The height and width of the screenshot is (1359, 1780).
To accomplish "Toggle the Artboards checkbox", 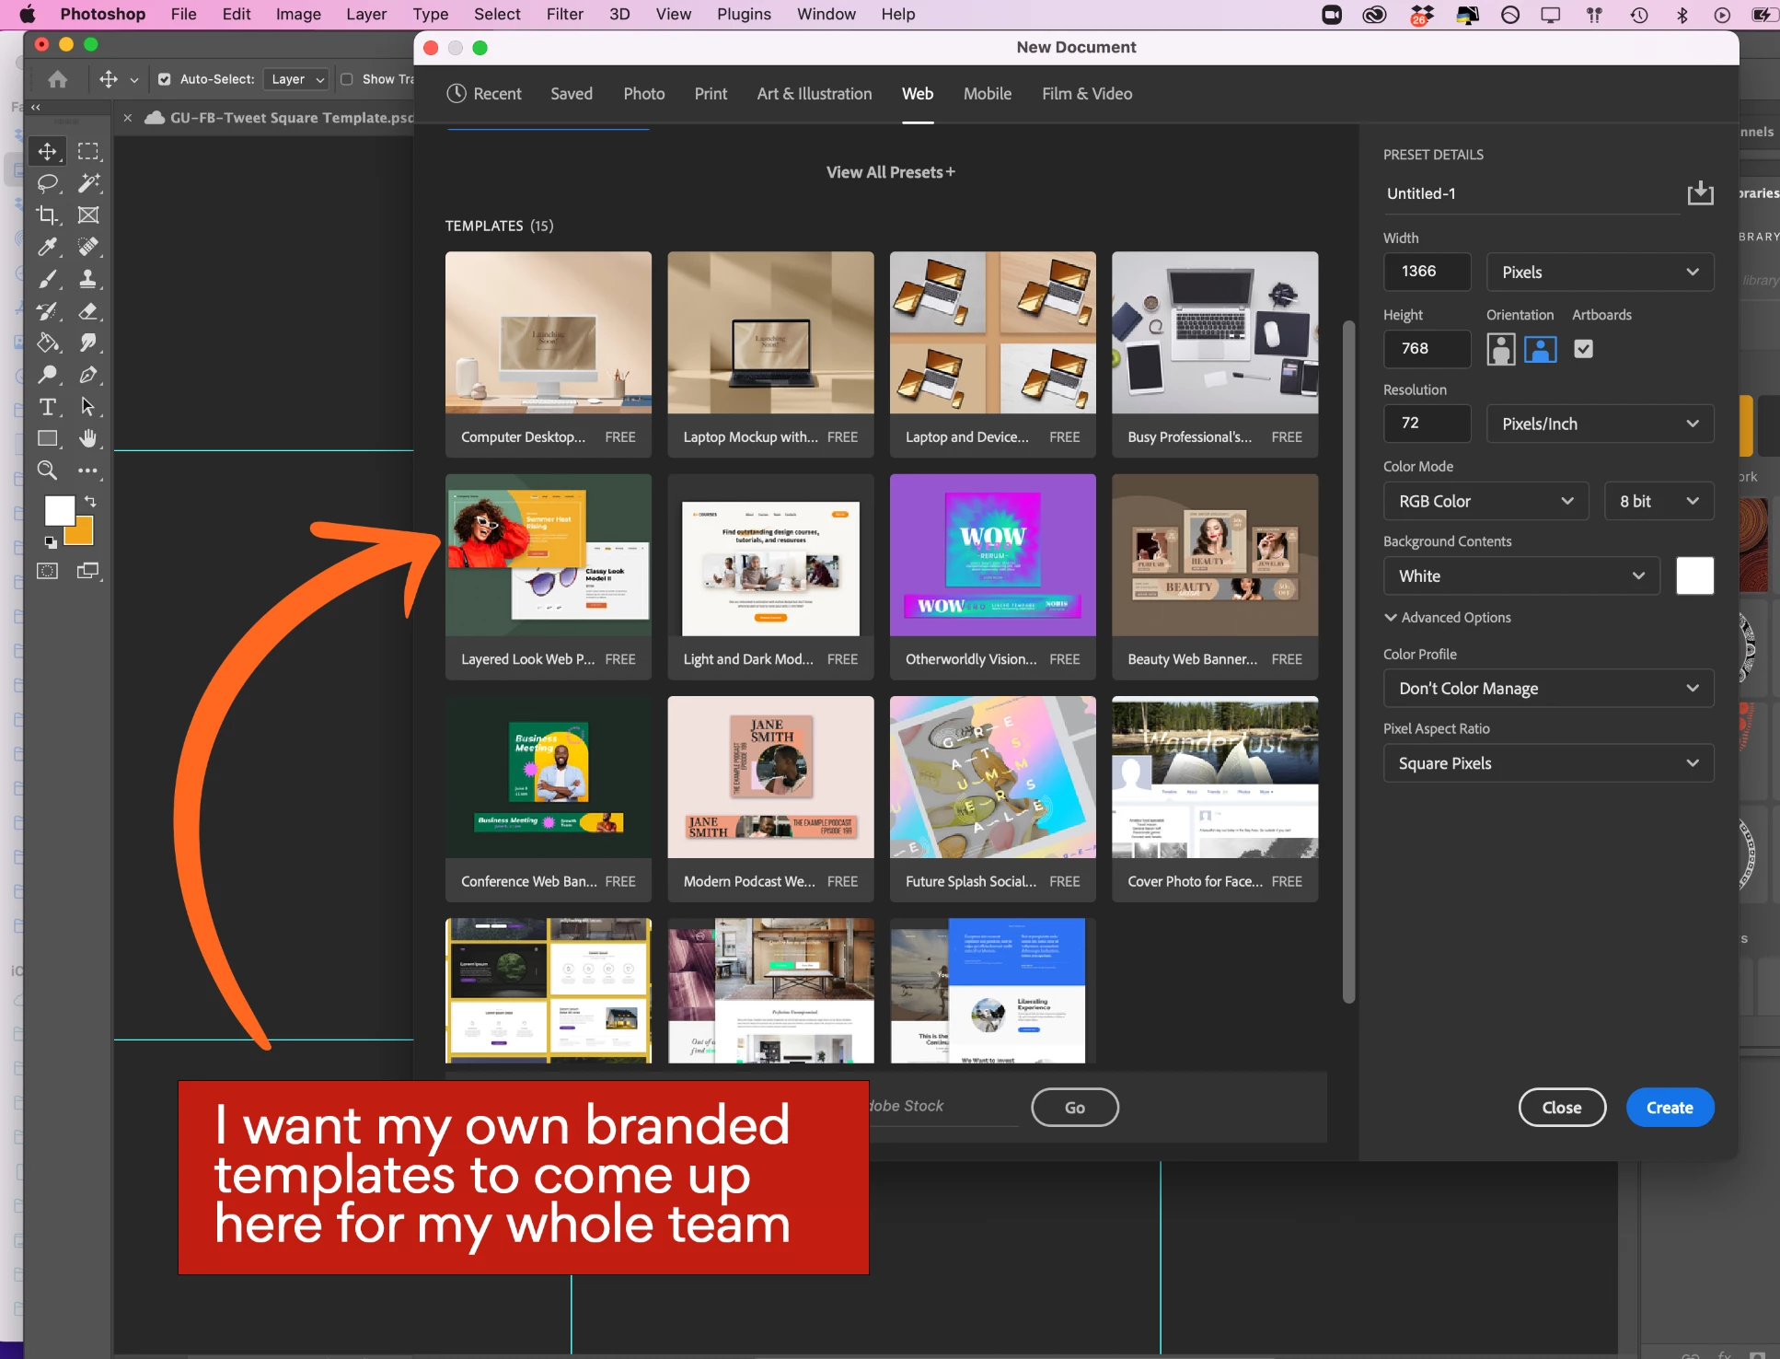I will 1583,349.
